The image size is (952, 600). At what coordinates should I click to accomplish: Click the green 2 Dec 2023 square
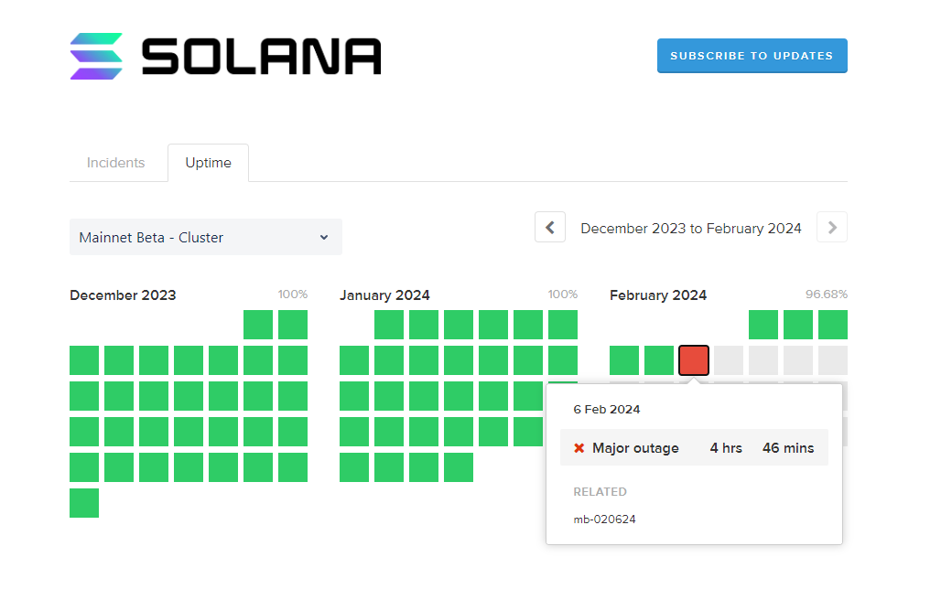pos(293,325)
